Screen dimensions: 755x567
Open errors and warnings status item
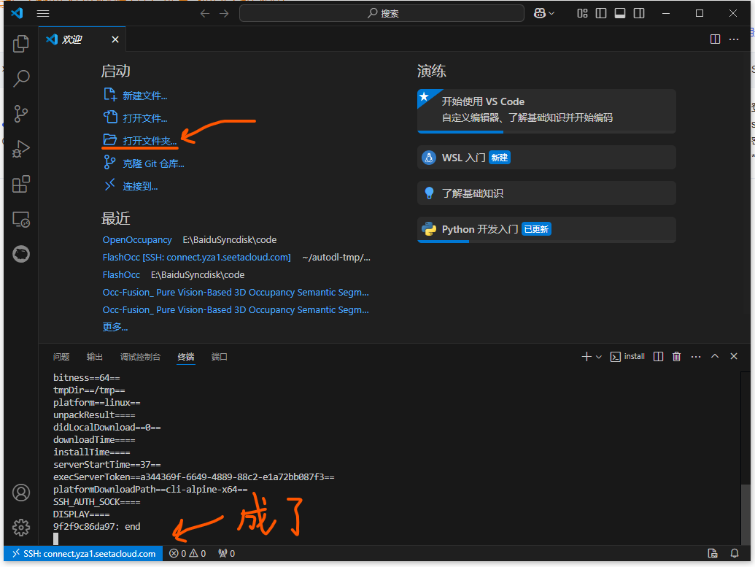(x=187, y=554)
